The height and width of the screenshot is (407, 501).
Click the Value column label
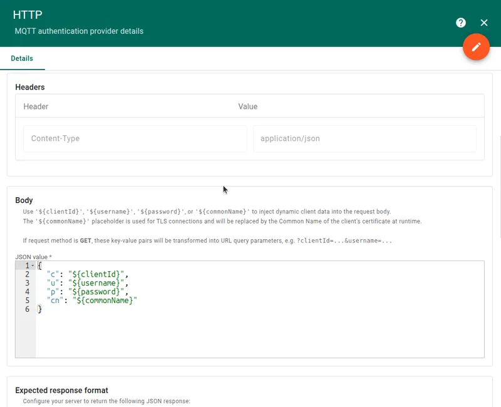click(247, 106)
